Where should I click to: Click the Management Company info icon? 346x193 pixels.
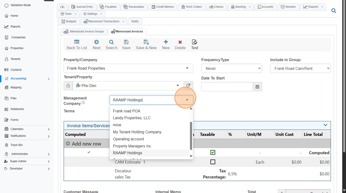[x=83, y=102]
